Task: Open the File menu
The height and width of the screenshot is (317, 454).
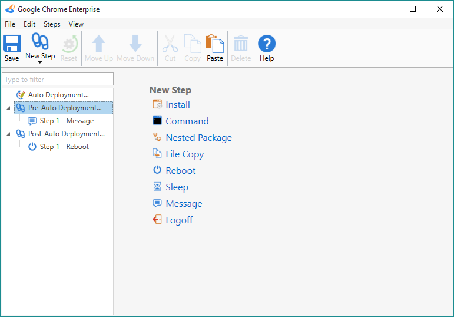Action: click(10, 24)
